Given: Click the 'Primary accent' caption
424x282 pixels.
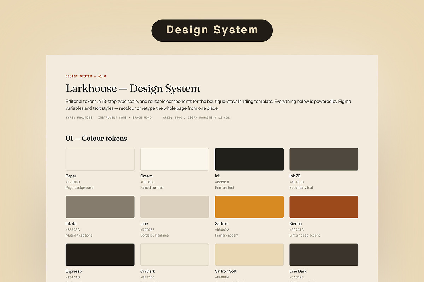Looking at the screenshot, I should click(x=227, y=235).
